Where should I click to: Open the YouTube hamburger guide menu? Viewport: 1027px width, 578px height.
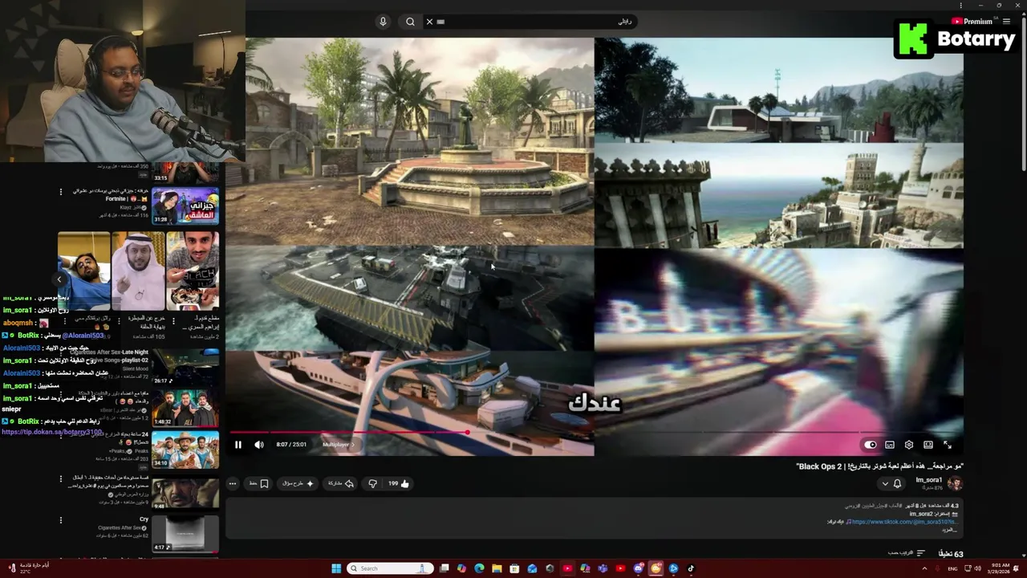coord(1006,22)
